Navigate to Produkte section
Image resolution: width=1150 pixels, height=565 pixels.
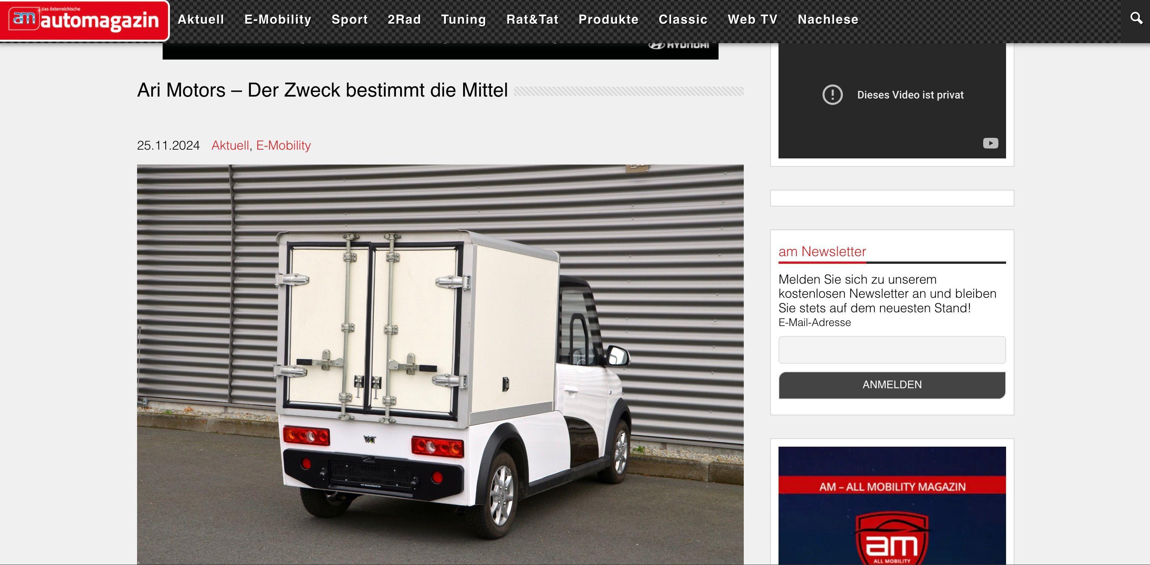[x=609, y=19]
